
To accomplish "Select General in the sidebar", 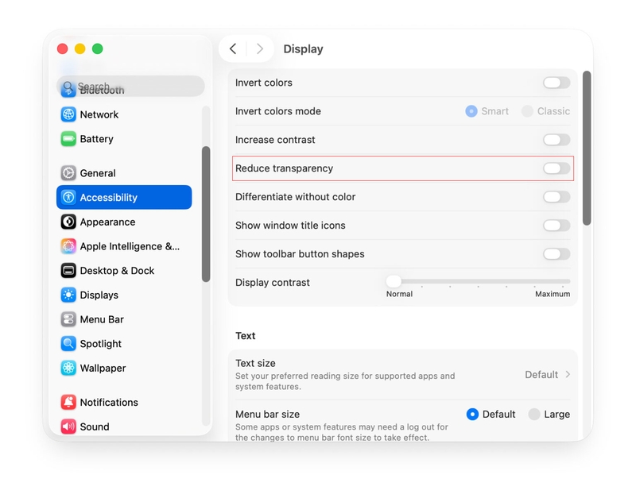I will click(124, 173).
